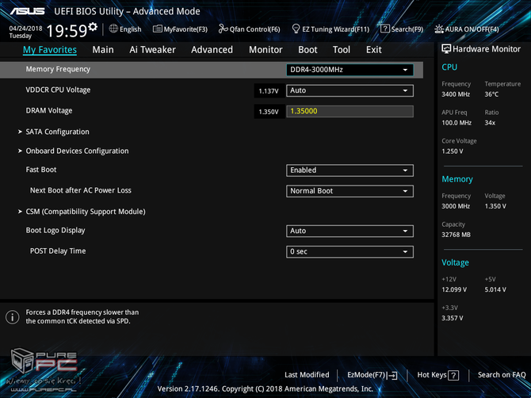Click Core Voltage 1.250 V value

click(453, 151)
